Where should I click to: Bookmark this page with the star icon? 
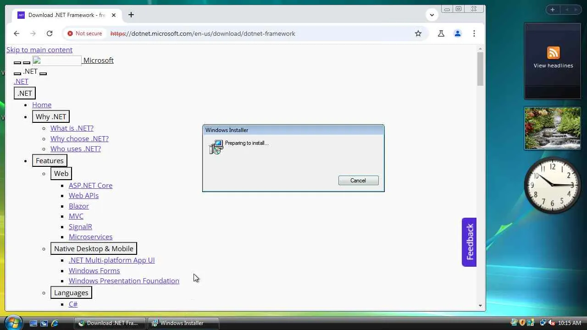[418, 33]
